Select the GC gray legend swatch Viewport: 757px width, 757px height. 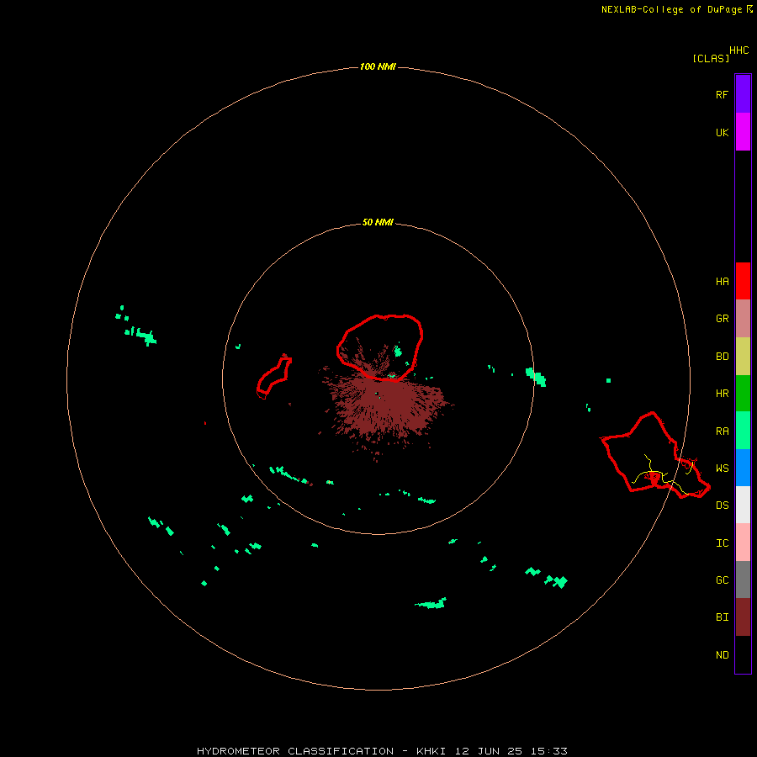(x=743, y=580)
